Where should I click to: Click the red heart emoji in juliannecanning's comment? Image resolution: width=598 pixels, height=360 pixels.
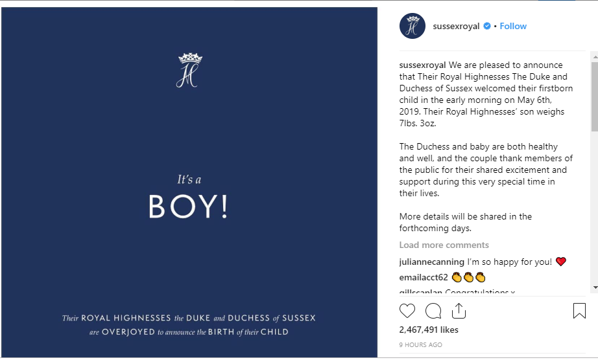pos(560,262)
